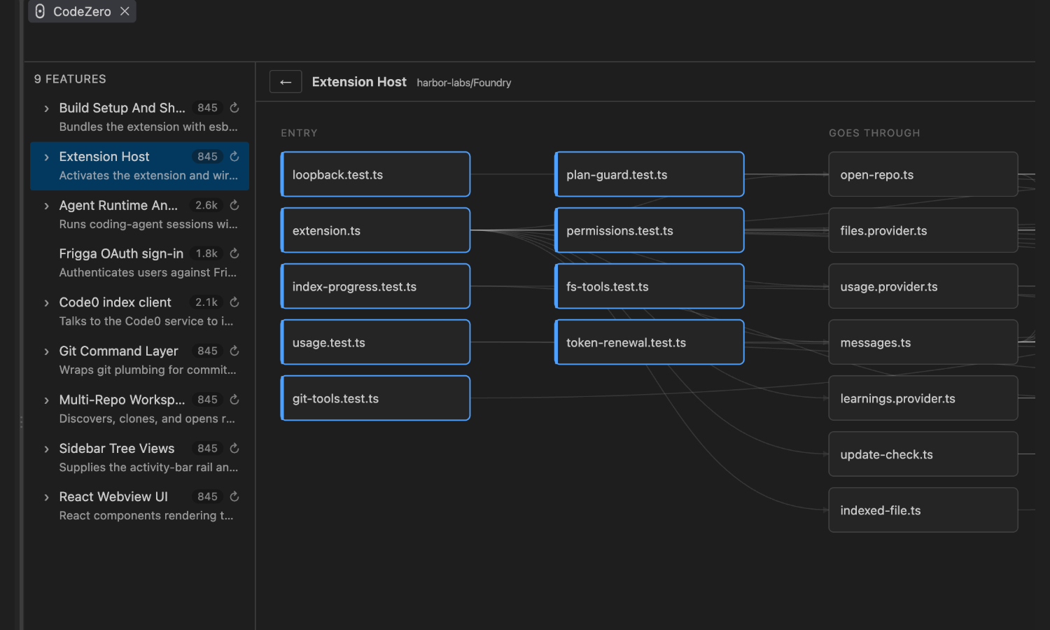The height and width of the screenshot is (630, 1050).
Task: Refresh the Sidebar Tree Views feature
Action: pyautogui.click(x=234, y=448)
